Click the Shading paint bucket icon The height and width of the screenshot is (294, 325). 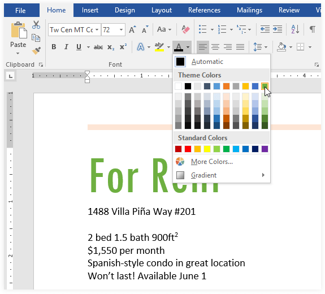click(x=281, y=47)
